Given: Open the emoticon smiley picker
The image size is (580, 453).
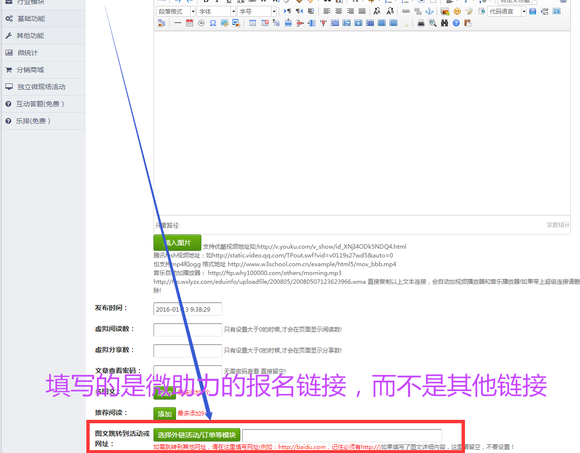Looking at the screenshot, I should pos(457,11).
